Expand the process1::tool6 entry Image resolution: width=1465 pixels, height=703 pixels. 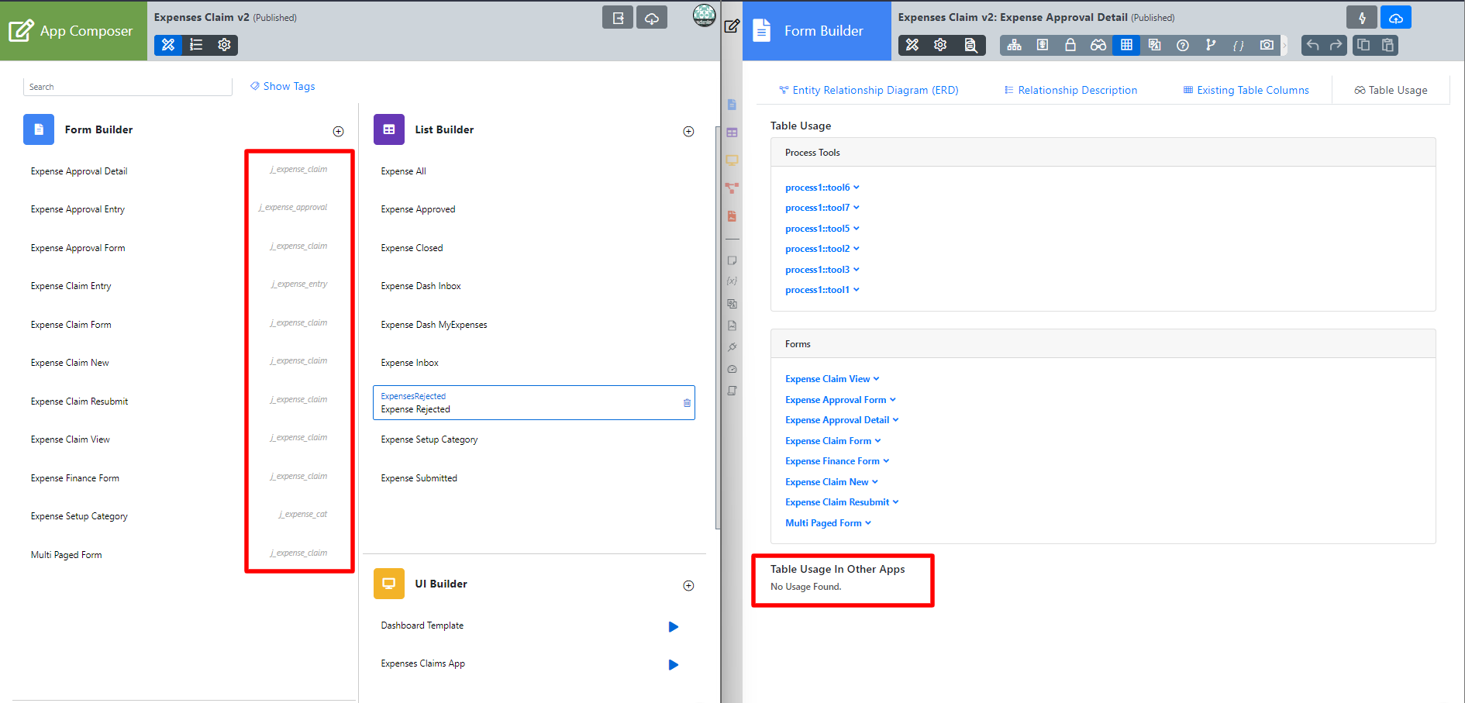pos(822,188)
